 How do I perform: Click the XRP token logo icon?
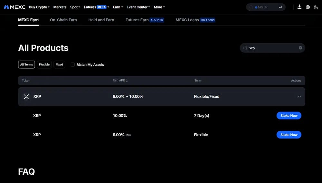26,97
